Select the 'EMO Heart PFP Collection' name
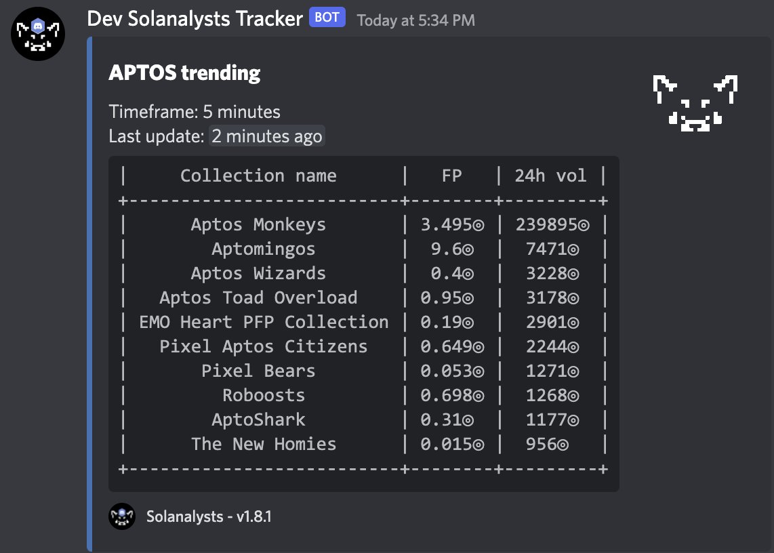The height and width of the screenshot is (553, 774). tap(264, 322)
